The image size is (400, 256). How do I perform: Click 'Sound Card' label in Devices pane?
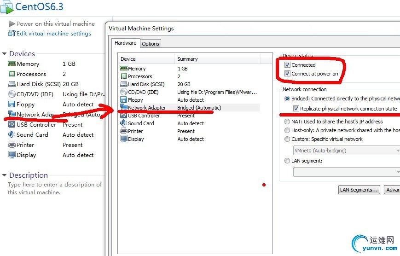pyautogui.click(x=32, y=134)
